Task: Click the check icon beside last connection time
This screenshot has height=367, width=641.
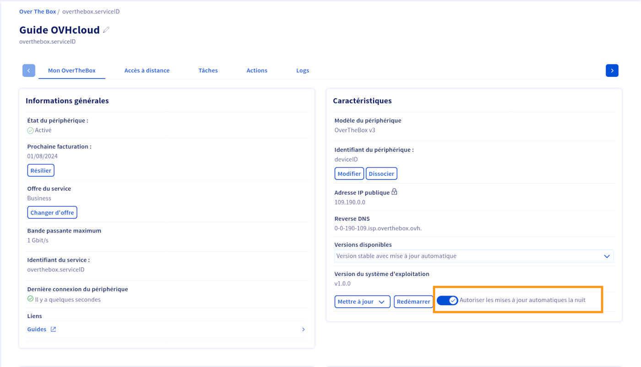Action: [30, 299]
